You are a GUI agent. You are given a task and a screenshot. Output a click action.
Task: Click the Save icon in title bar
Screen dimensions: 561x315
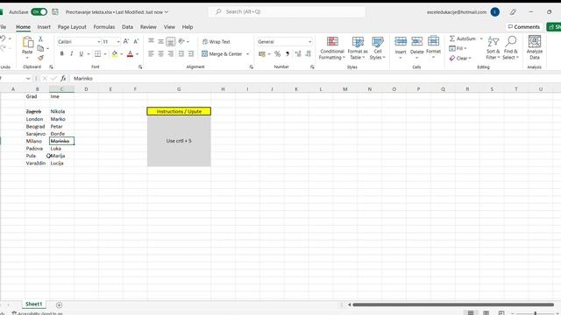click(x=55, y=11)
